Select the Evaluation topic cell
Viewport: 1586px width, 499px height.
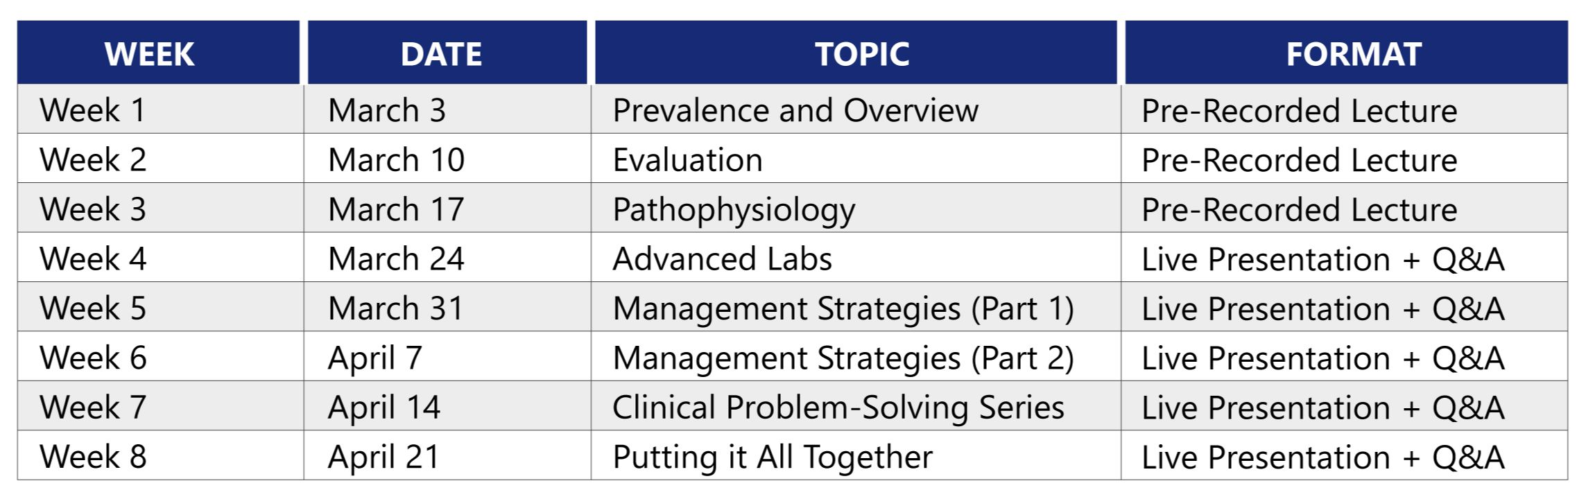point(856,159)
